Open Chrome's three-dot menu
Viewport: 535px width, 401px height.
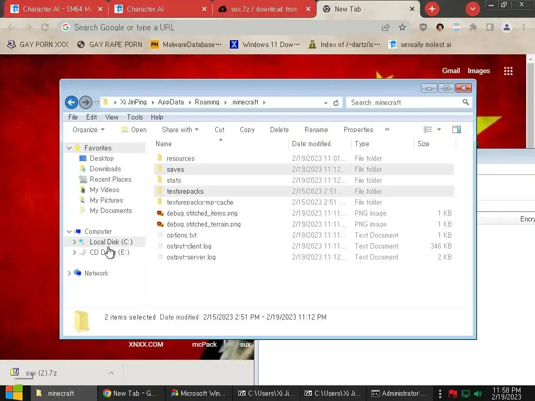524,27
